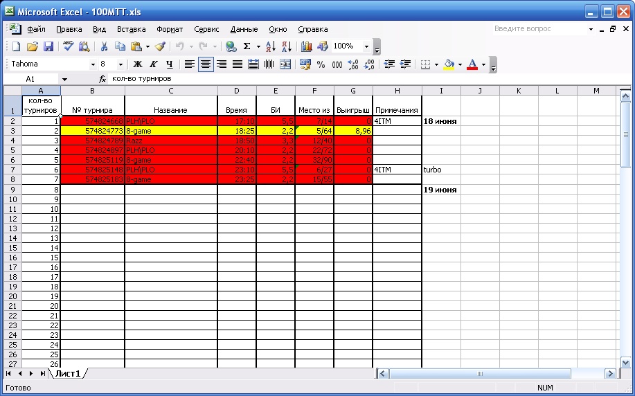The image size is (635, 396).
Task: Select cell containing 574824773
Action: point(92,131)
